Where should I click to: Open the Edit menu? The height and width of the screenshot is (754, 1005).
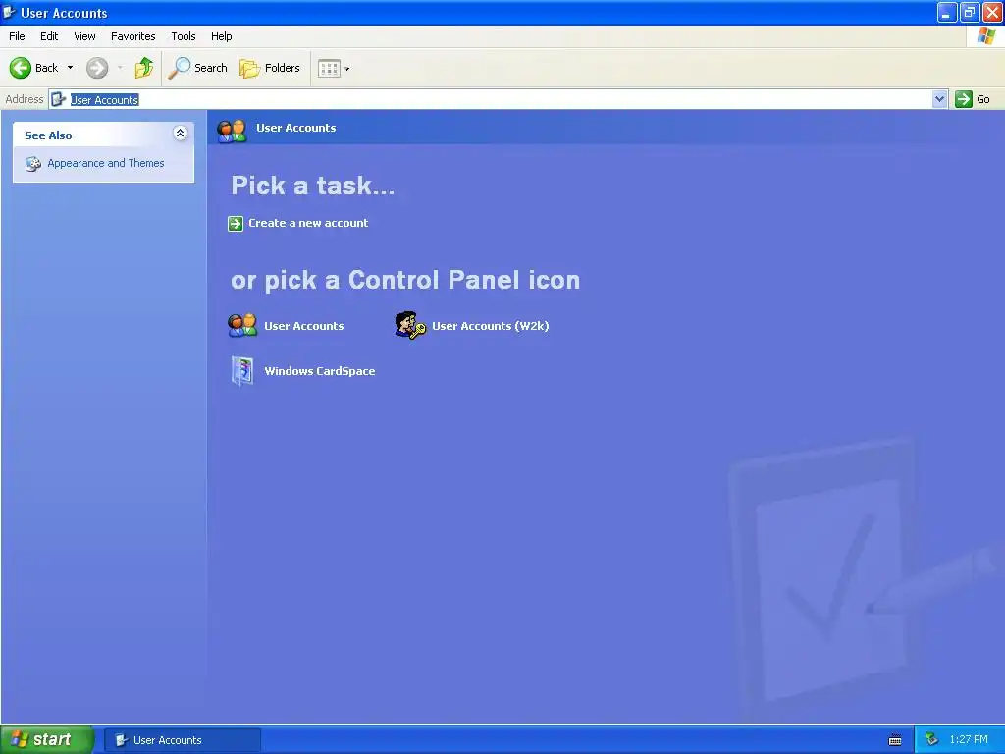click(x=49, y=36)
